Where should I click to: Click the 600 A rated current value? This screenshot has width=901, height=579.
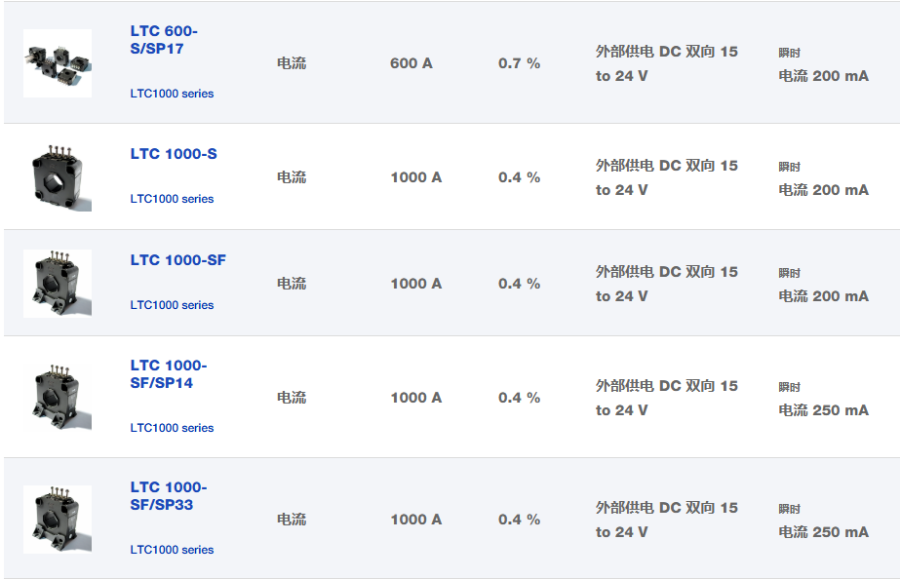pos(411,63)
